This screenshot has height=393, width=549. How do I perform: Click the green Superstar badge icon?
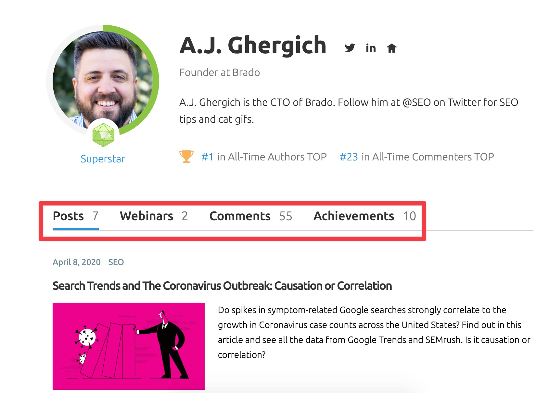[x=103, y=135]
